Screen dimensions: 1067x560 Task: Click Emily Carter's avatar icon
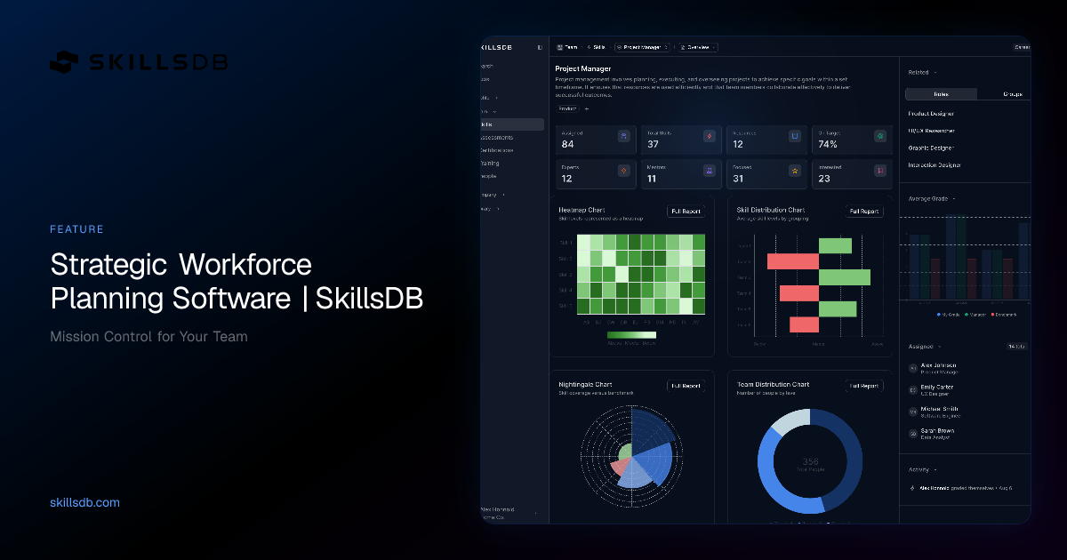point(913,389)
